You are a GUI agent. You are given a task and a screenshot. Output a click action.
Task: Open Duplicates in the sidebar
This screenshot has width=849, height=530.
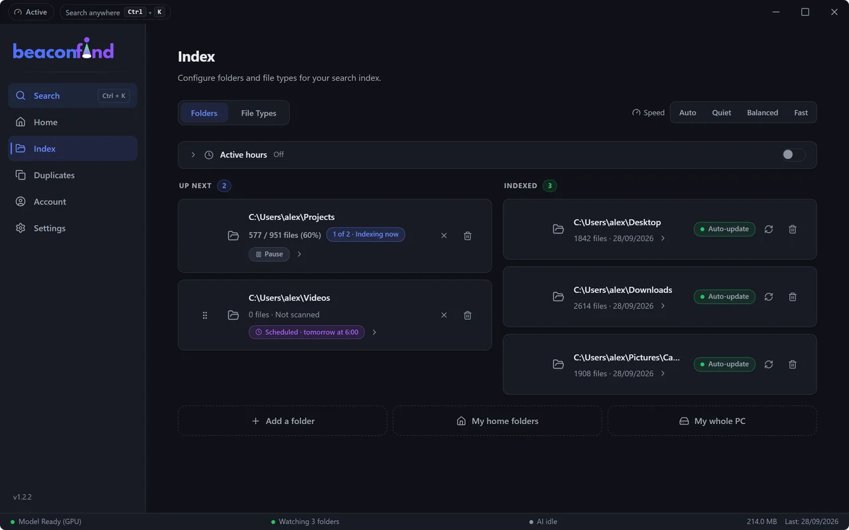pos(73,175)
